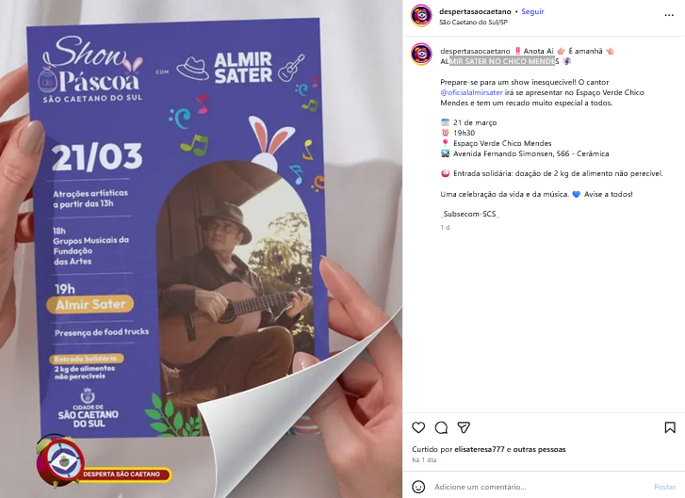Like the post with the heart icon
The width and height of the screenshot is (685, 498).
click(x=418, y=427)
